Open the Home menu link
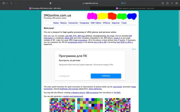Viewport: 180px width, 112px height. (x=56, y=23)
